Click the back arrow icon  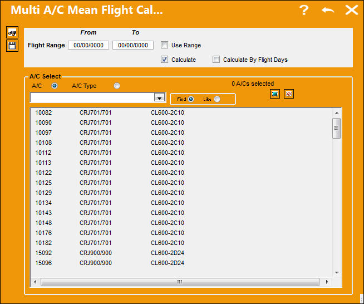[328, 10]
